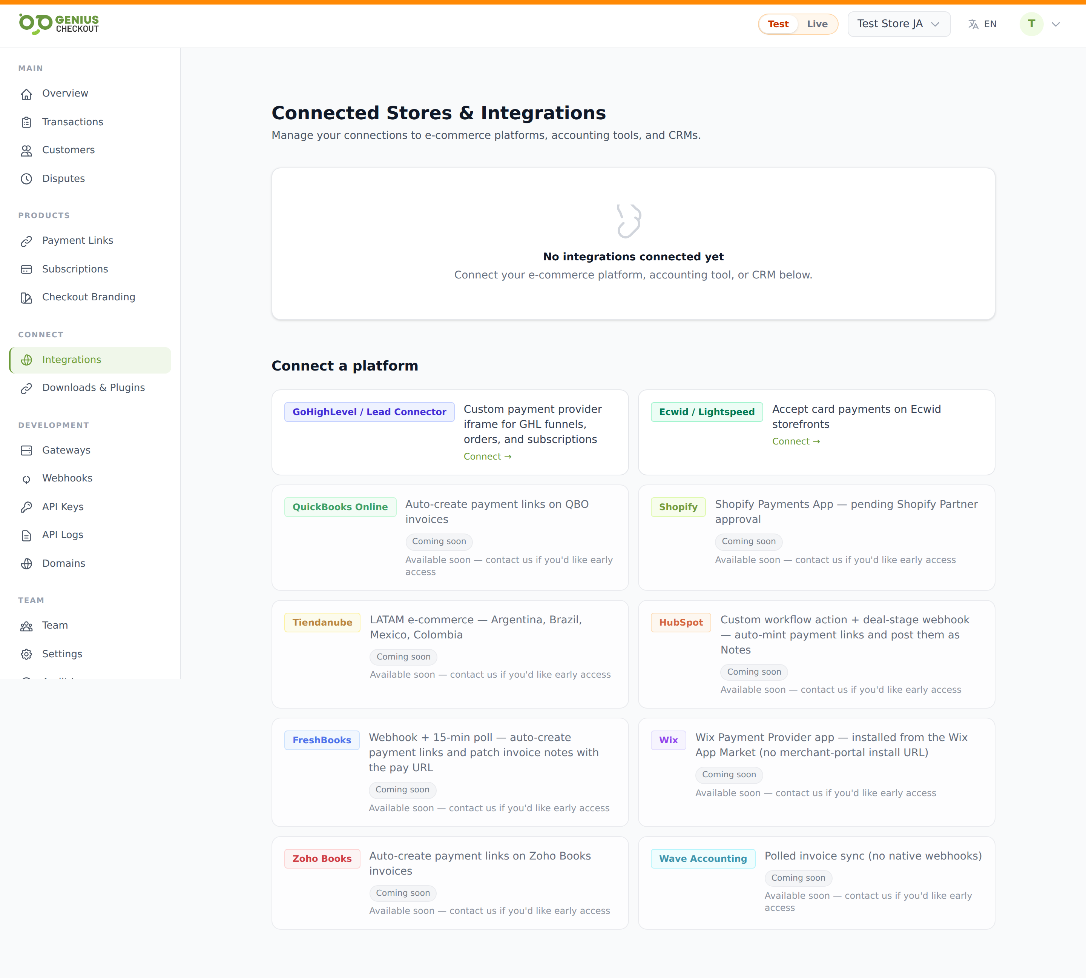Click the HubSpot badge
The height and width of the screenshot is (978, 1086).
pos(681,623)
